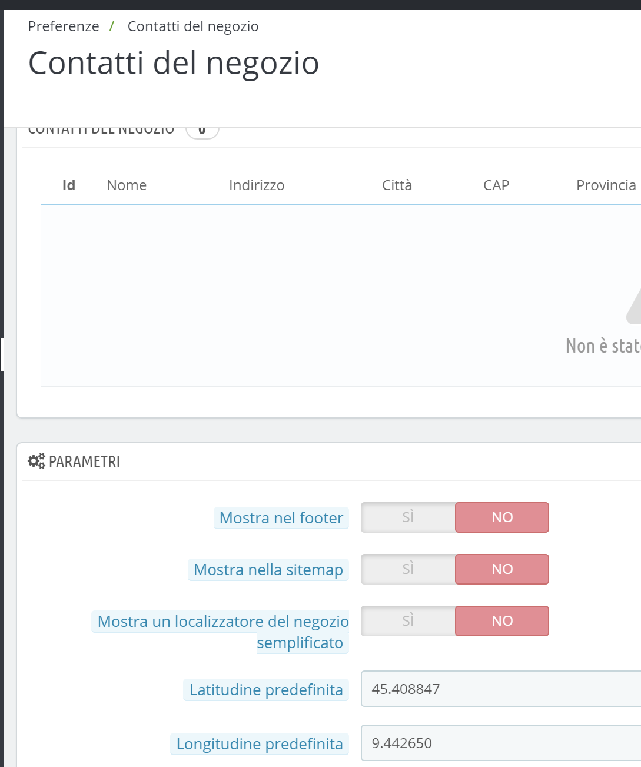Enable SÌ for Mostra nella sitemap
The image size is (641, 767).
tap(408, 569)
